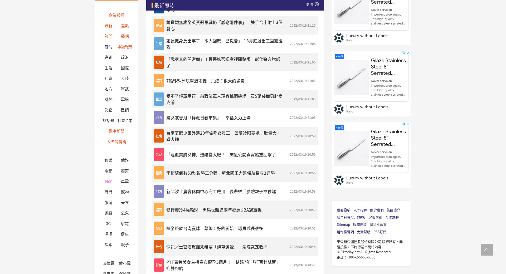Click the back-to-top arrow button
This screenshot has height=274, width=506.
486,249
